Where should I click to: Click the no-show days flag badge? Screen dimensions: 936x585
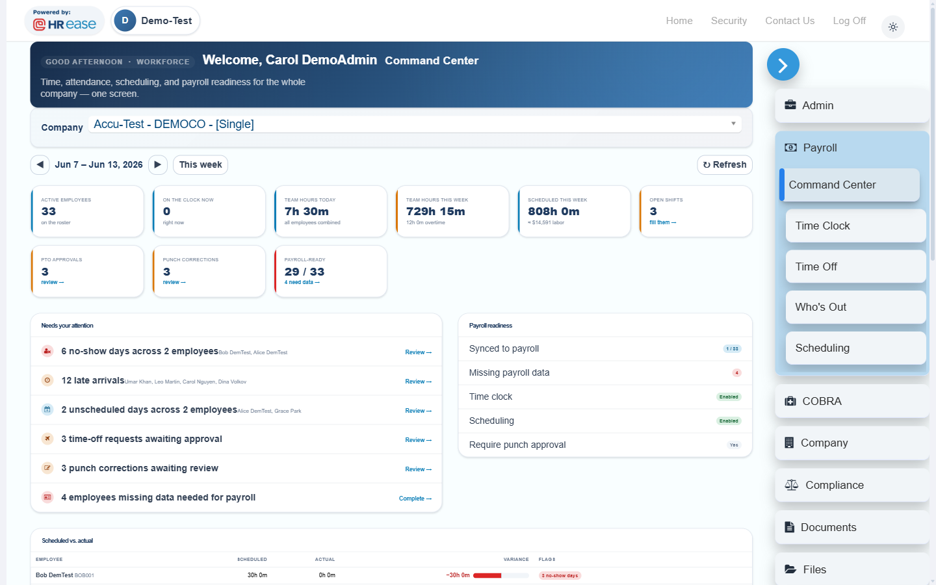(x=560, y=575)
